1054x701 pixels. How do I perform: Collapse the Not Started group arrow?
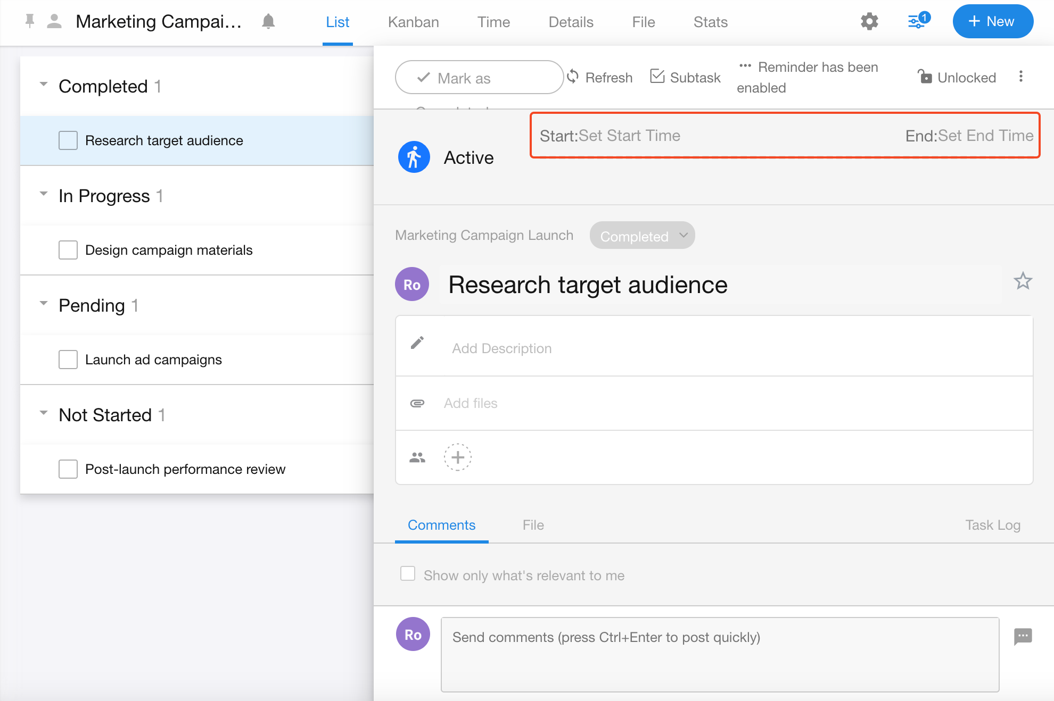pyautogui.click(x=44, y=413)
